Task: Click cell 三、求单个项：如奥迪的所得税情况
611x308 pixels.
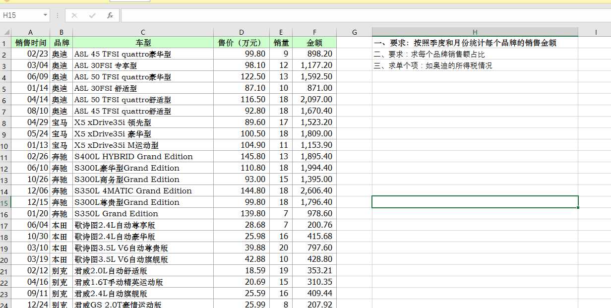Action: coord(475,65)
